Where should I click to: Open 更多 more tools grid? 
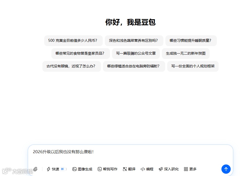[x=190, y=169]
